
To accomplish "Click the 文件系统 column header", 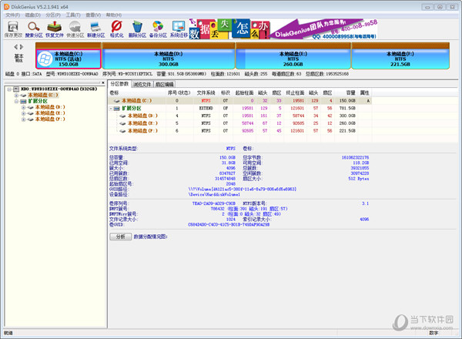I will click(x=206, y=93).
